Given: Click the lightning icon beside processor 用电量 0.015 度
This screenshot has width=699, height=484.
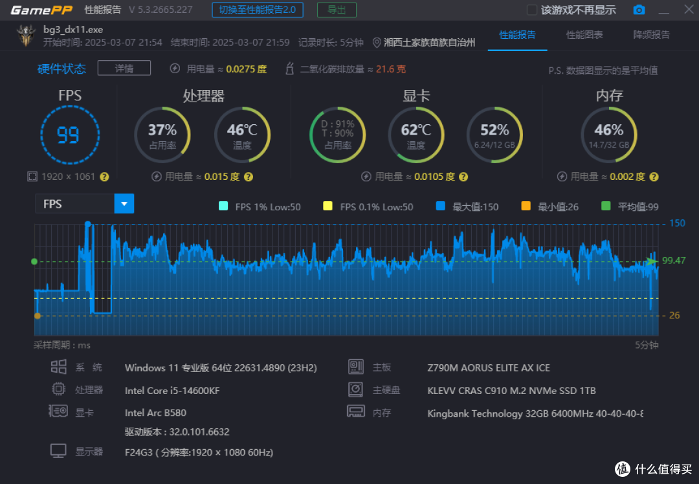Looking at the screenshot, I should pyautogui.click(x=157, y=177).
